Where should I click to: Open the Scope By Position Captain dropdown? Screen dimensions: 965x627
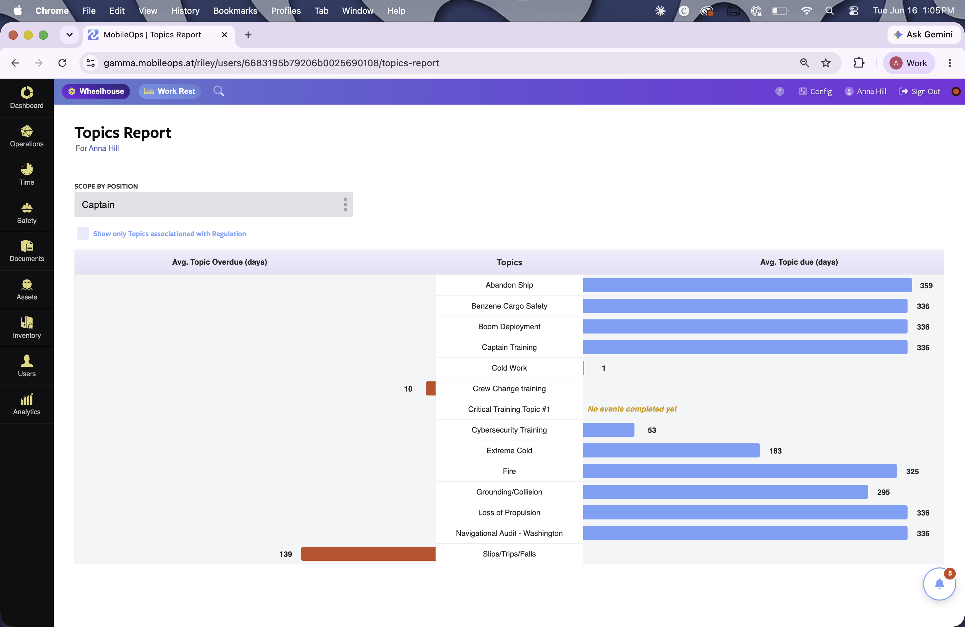213,205
